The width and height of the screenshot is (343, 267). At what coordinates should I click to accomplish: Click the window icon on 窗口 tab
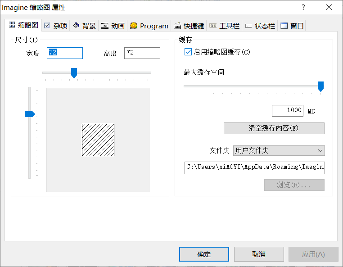tap(284, 26)
